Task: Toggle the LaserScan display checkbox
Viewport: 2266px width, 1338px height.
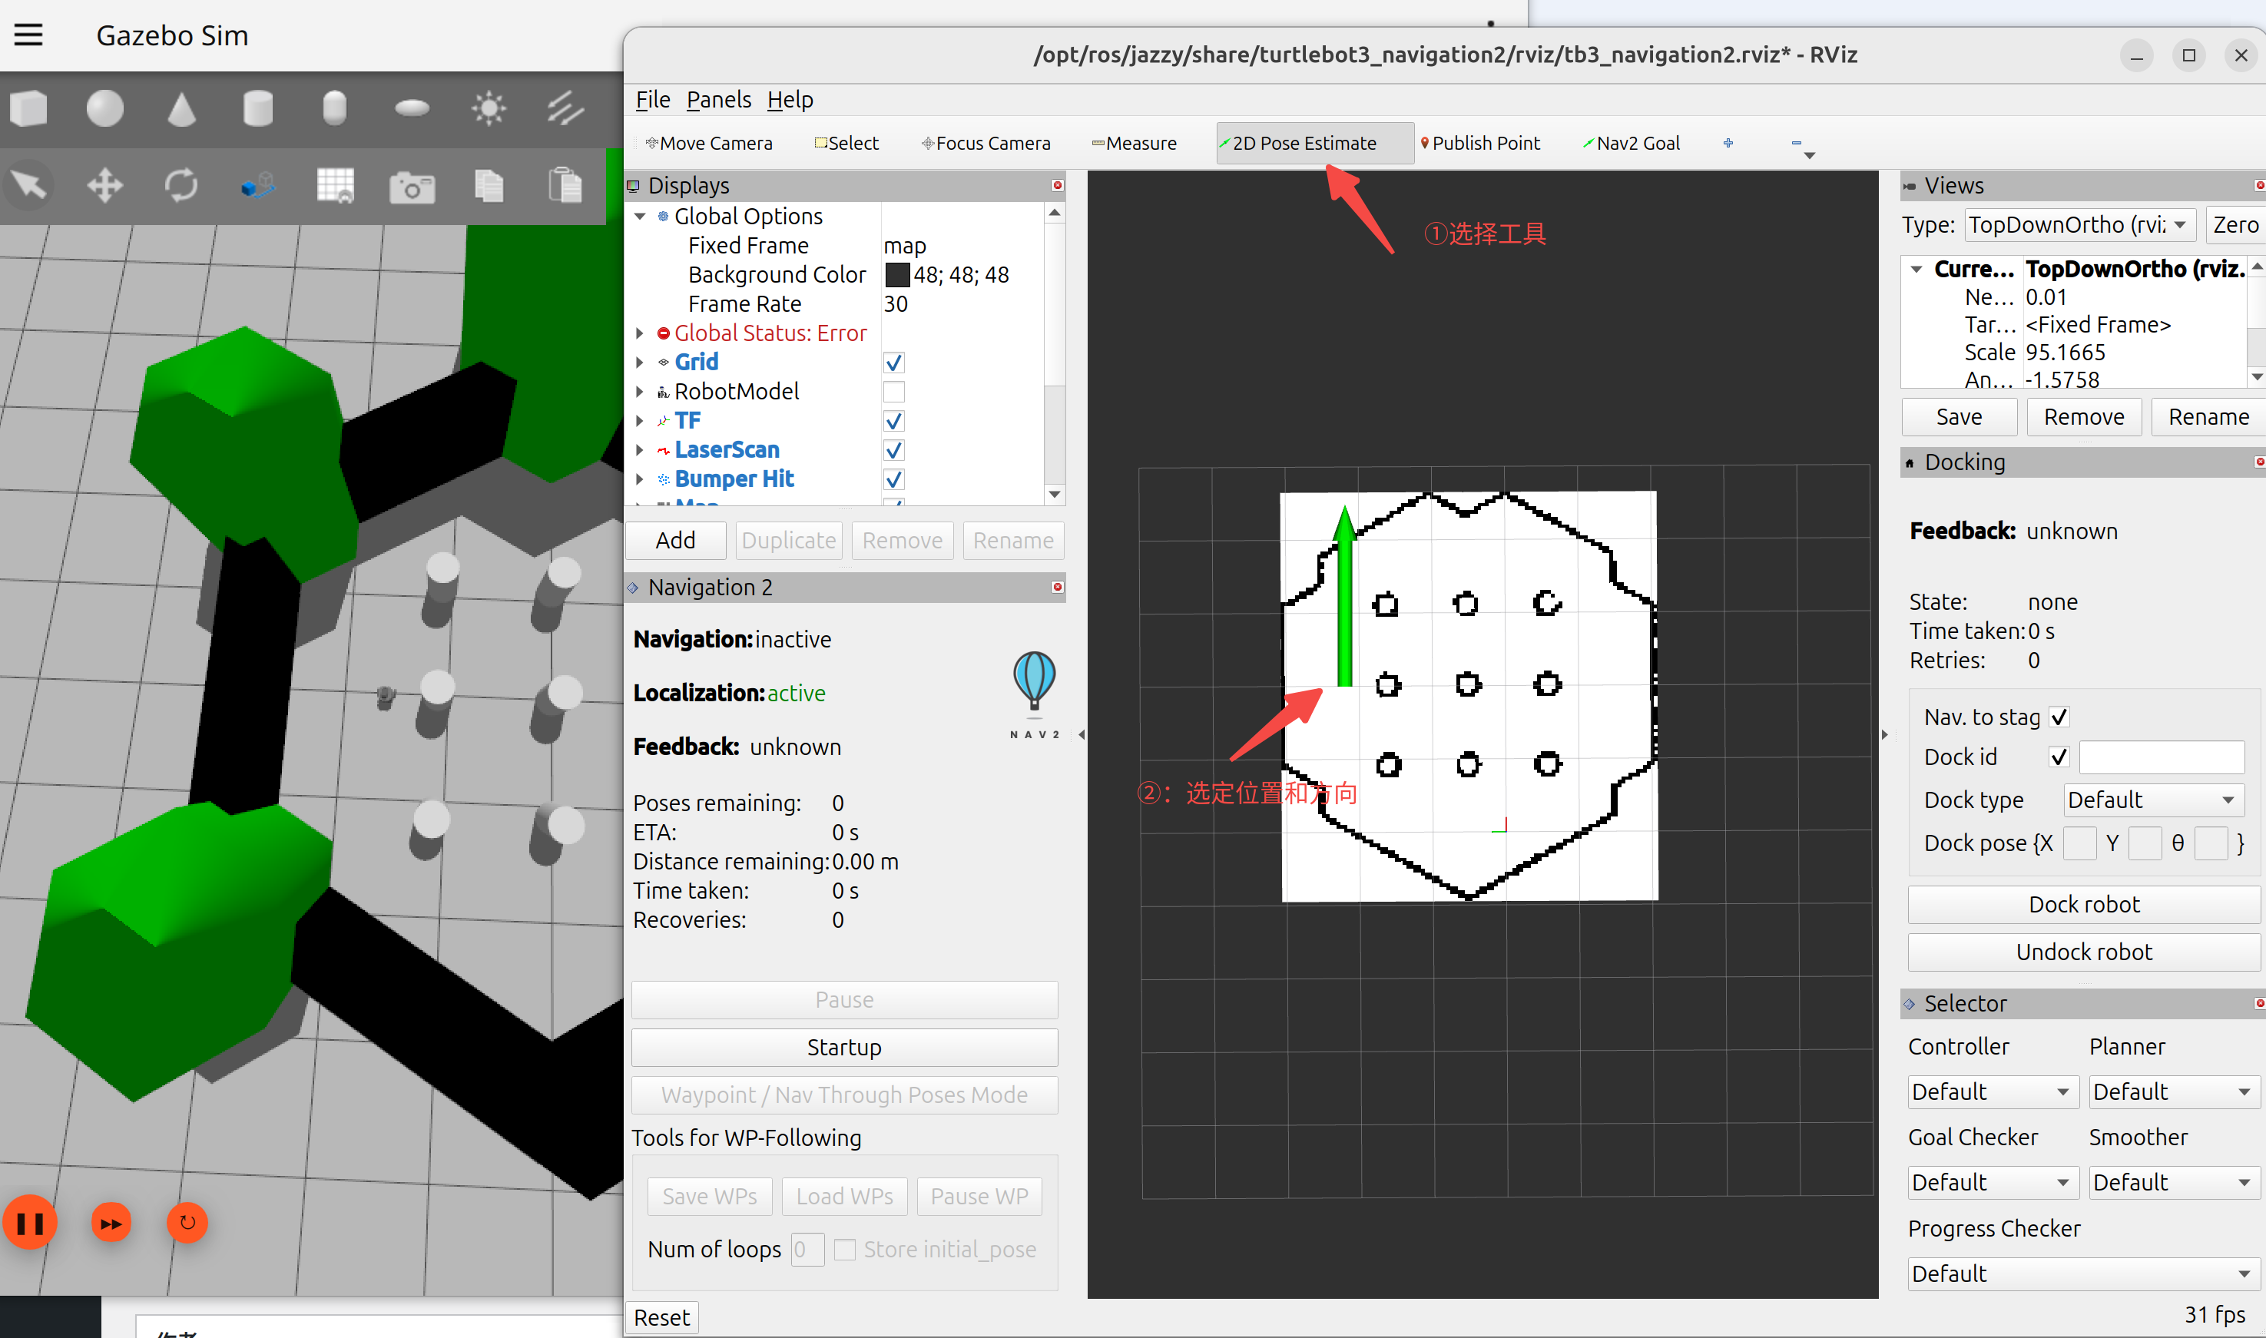Action: (893, 450)
